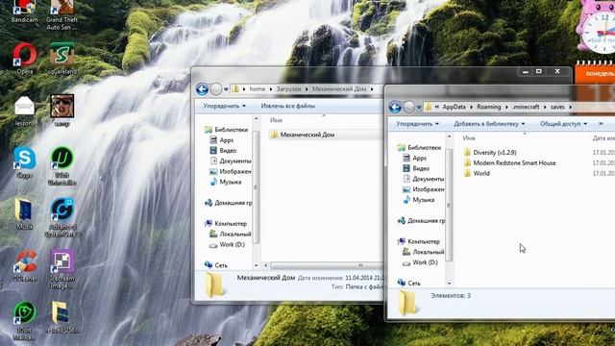Expand breadcrumb arrow after Механический Дом
Image resolution: width=615 pixels, height=346 pixels.
tap(372, 89)
